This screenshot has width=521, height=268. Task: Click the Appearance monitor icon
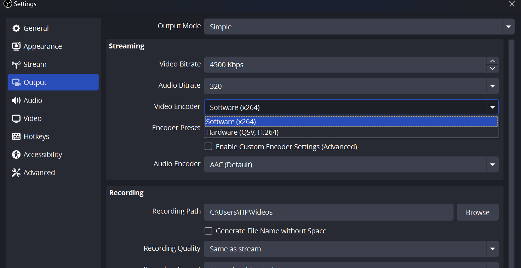click(16, 46)
